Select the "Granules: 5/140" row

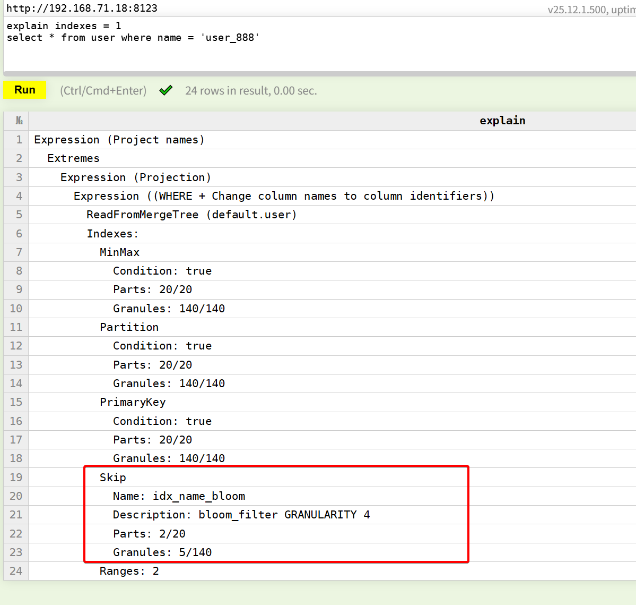point(162,552)
